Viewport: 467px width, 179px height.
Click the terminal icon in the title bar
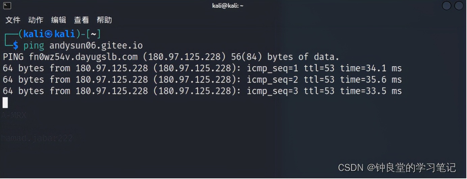pyautogui.click(x=7, y=6)
